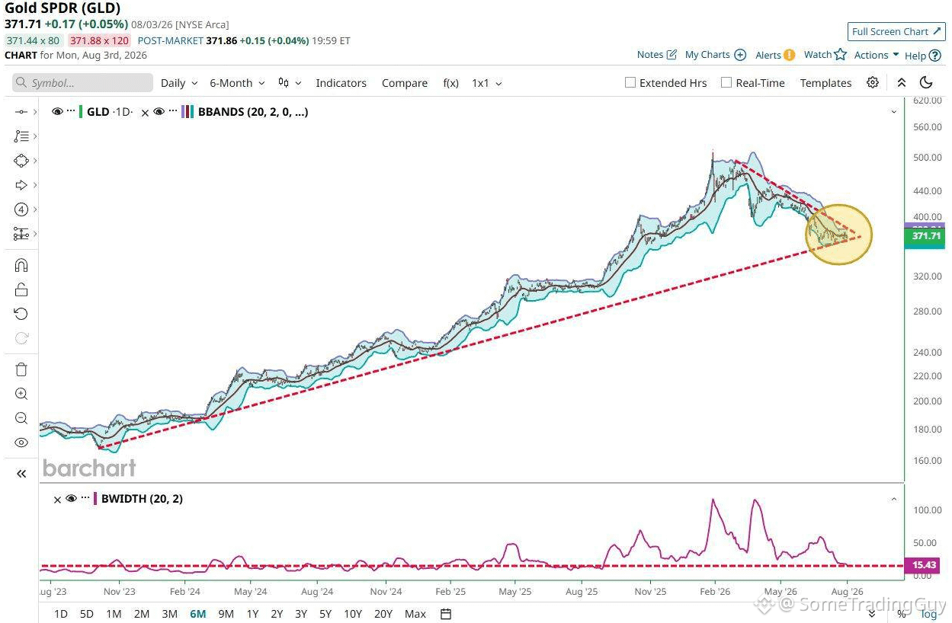Focus the Symbol search field

tap(82, 83)
